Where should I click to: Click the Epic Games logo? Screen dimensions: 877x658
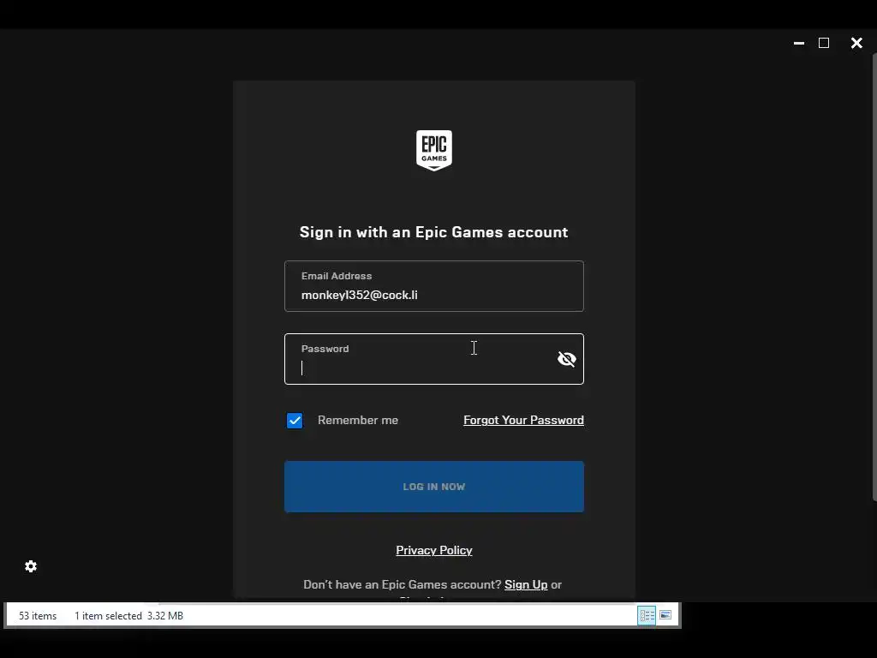pyautogui.click(x=434, y=151)
